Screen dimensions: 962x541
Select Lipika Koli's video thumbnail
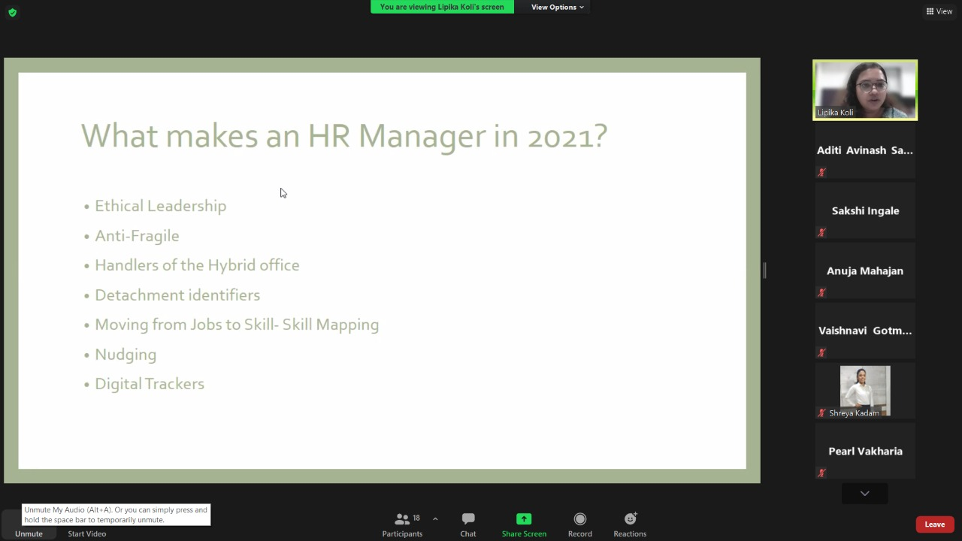coord(865,89)
